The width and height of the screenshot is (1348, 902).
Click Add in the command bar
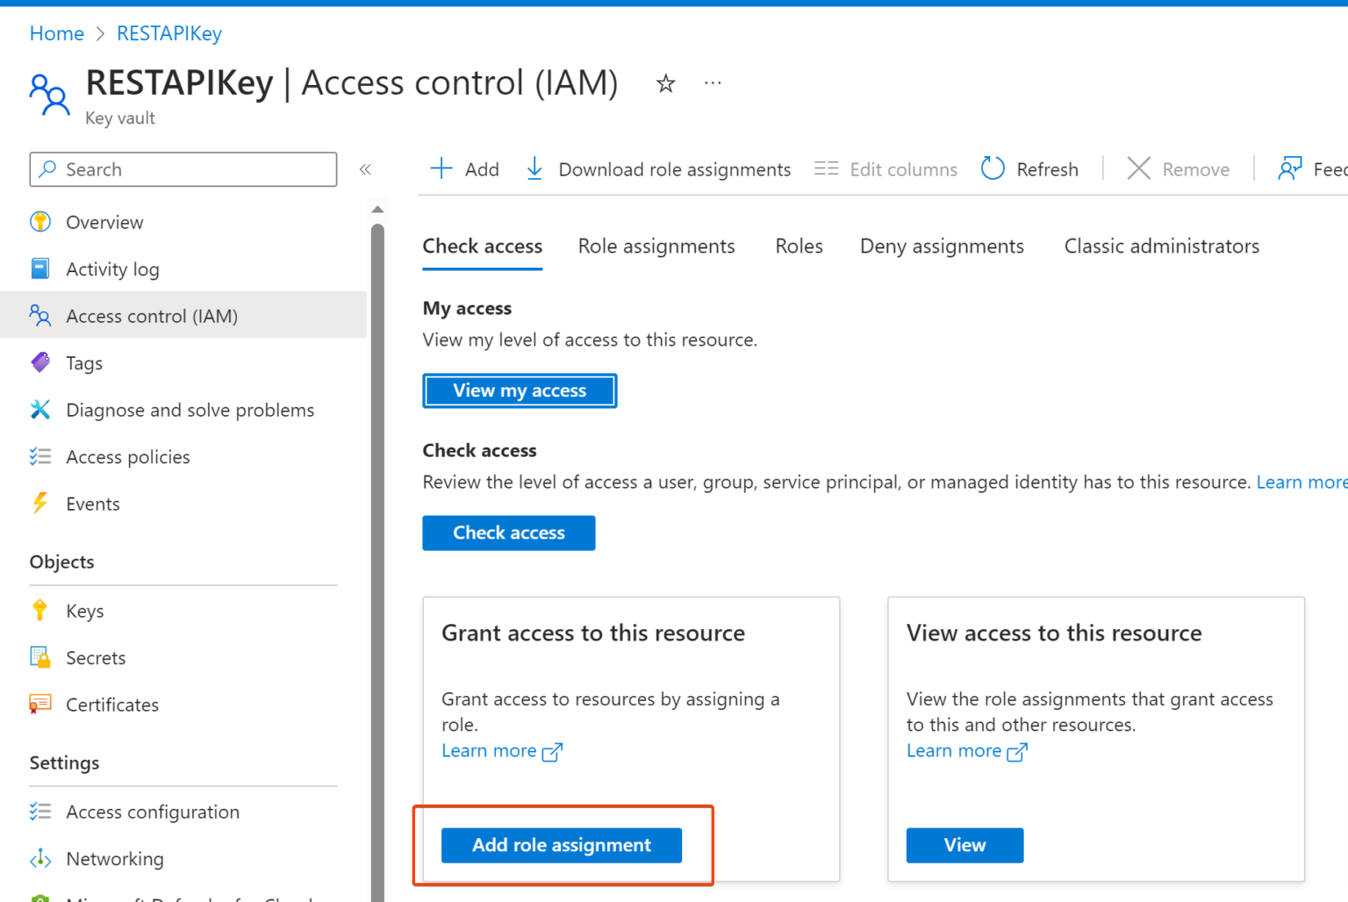click(x=465, y=168)
